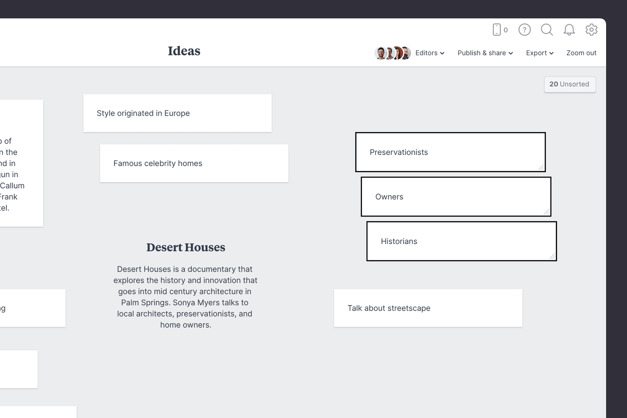
Task: Click the Desert Houses heading
Action: pyautogui.click(x=186, y=247)
